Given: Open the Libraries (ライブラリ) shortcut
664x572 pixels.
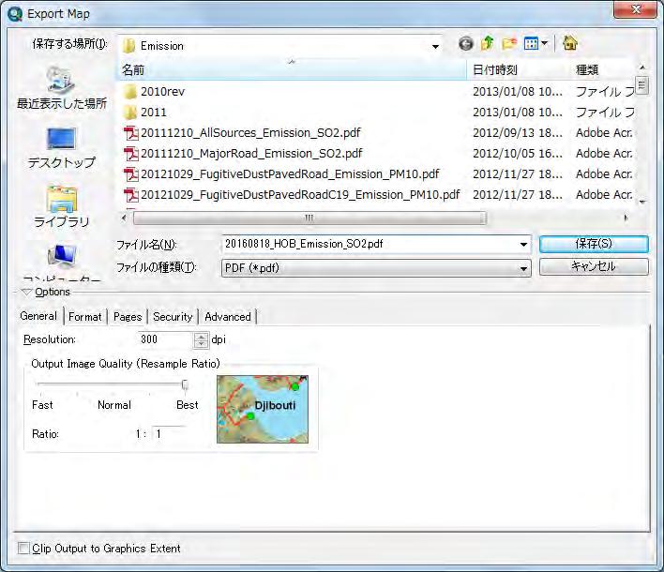Looking at the screenshot, I should click(x=61, y=206).
